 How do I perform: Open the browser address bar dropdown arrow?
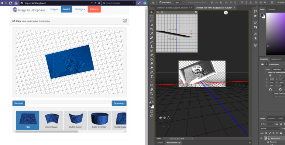coord(92,3)
